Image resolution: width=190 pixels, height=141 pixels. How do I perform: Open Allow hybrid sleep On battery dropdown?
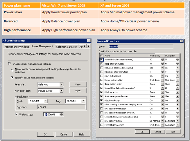tap(162, 76)
